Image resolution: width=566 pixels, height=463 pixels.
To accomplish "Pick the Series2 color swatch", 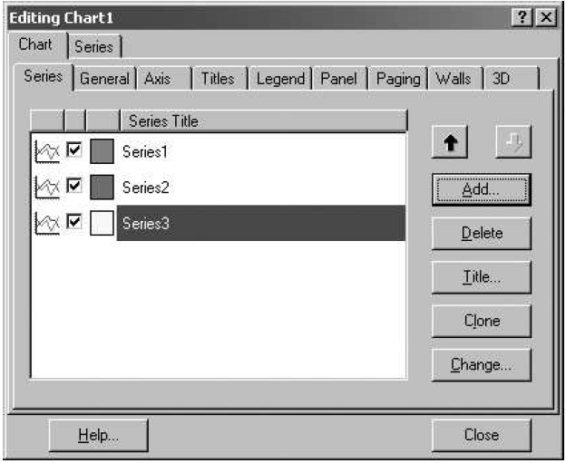I will click(x=102, y=188).
